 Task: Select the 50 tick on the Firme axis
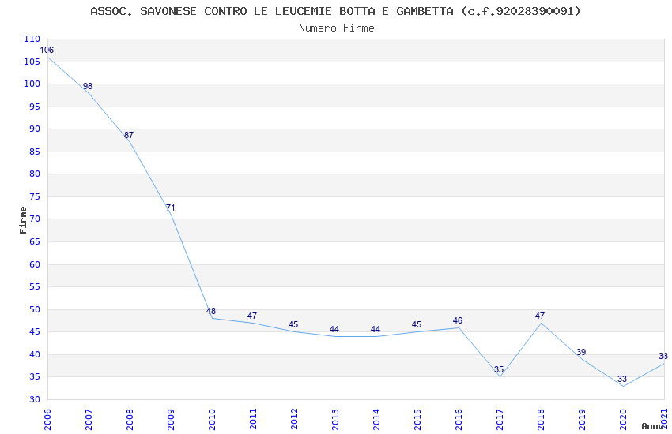[35, 309]
